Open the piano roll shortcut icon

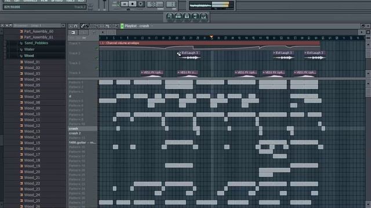coord(187,17)
